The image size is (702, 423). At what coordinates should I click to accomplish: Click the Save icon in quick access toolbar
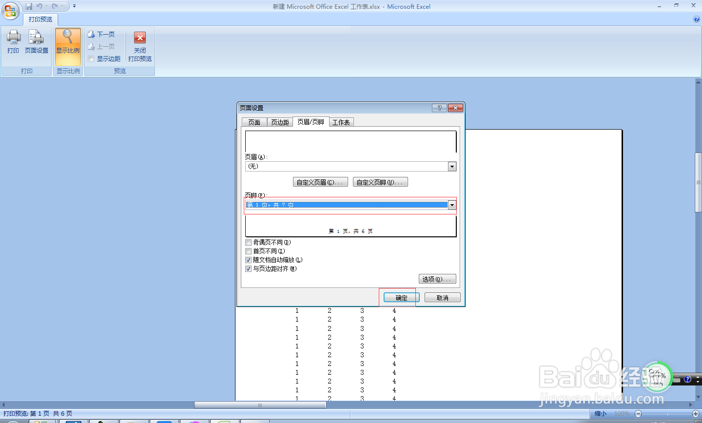29,6
